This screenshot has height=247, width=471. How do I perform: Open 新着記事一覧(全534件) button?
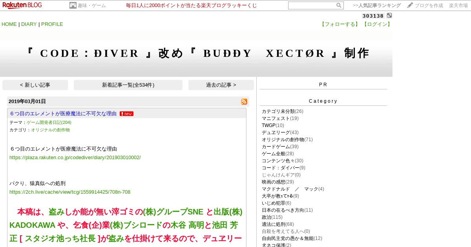[128, 85]
